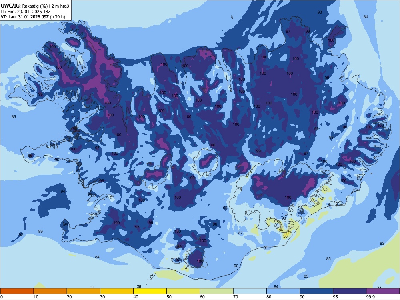400x300 pixels.
Task: Click the '70' tick label on the legend
Action: point(236,297)
